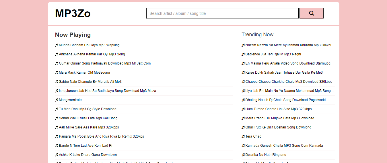Select Sonari Walu Rulali Lata Agri Koli Song
This screenshot has width=387, height=163.
[x=88, y=118]
